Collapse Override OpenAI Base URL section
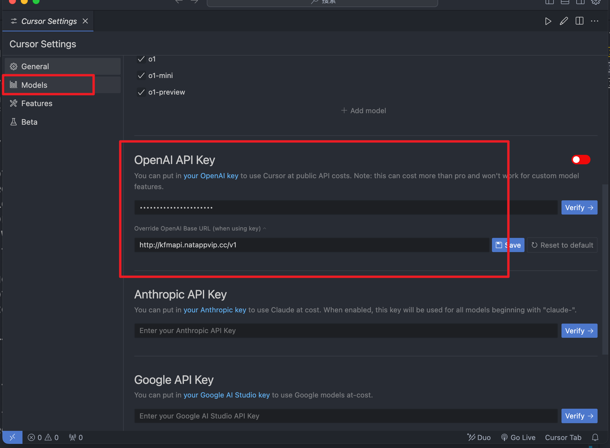Screen dimensions: 610x448 [x=200, y=228]
